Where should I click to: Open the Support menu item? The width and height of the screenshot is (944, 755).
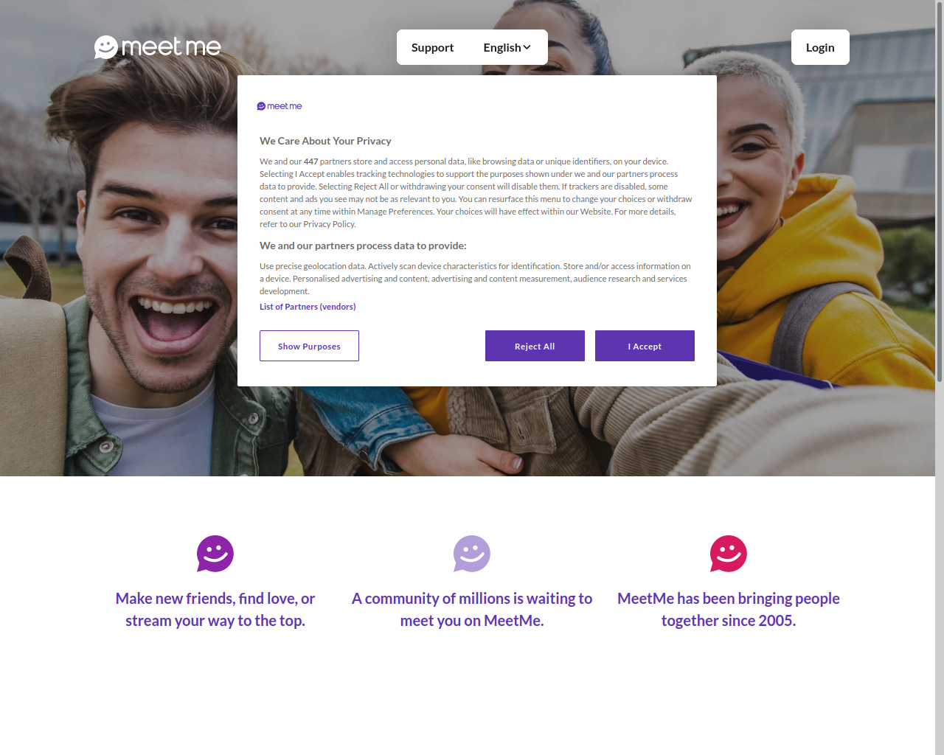pos(432,47)
